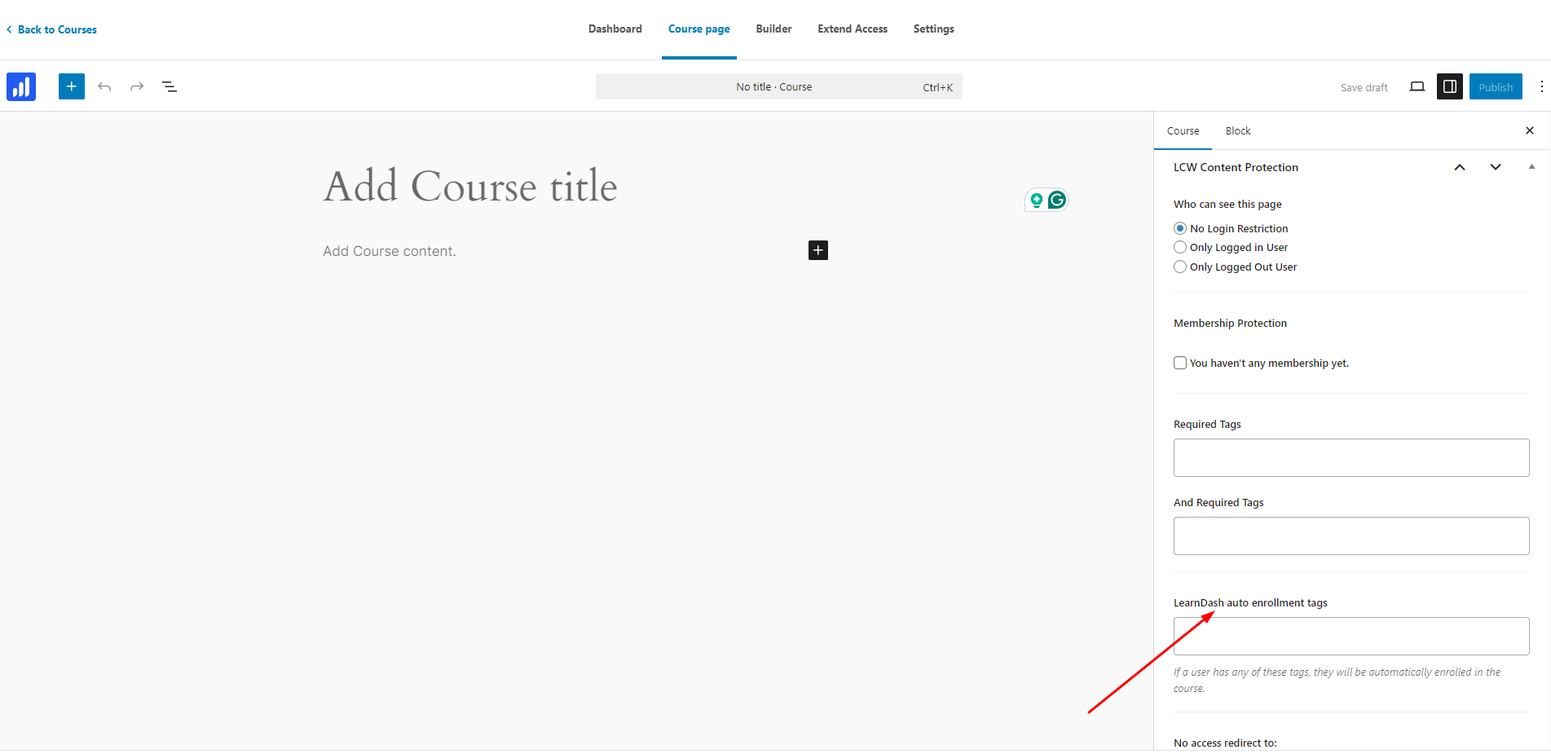This screenshot has height=754, width=1551.
Task: Select No Login Restriction option
Action: point(1180,228)
